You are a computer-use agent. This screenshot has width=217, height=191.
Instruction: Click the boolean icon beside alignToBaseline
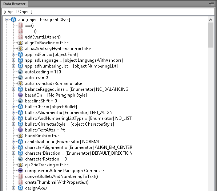(20, 43)
